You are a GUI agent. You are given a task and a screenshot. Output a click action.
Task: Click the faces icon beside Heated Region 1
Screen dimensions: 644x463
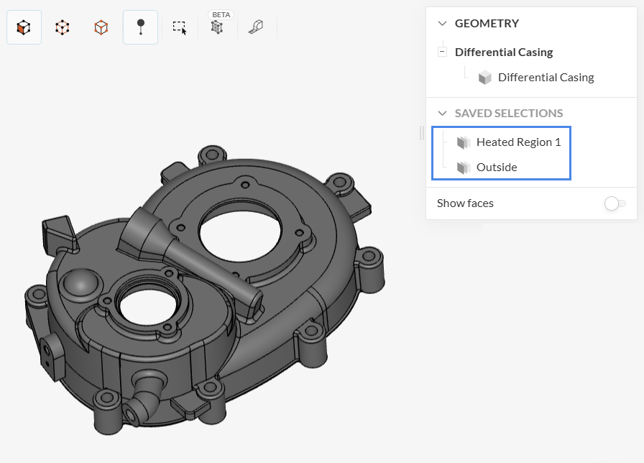[x=464, y=142]
